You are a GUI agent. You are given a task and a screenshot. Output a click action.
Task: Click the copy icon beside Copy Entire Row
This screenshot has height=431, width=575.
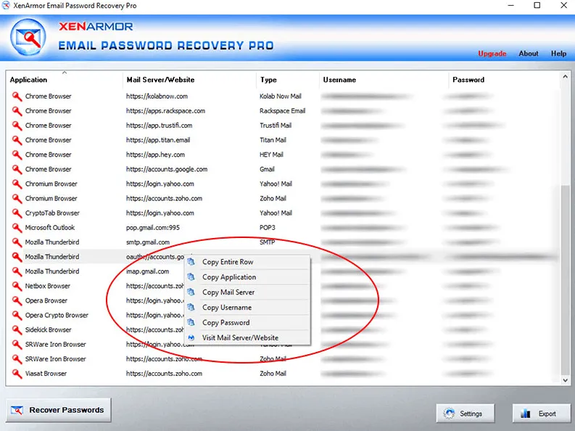[191, 262]
